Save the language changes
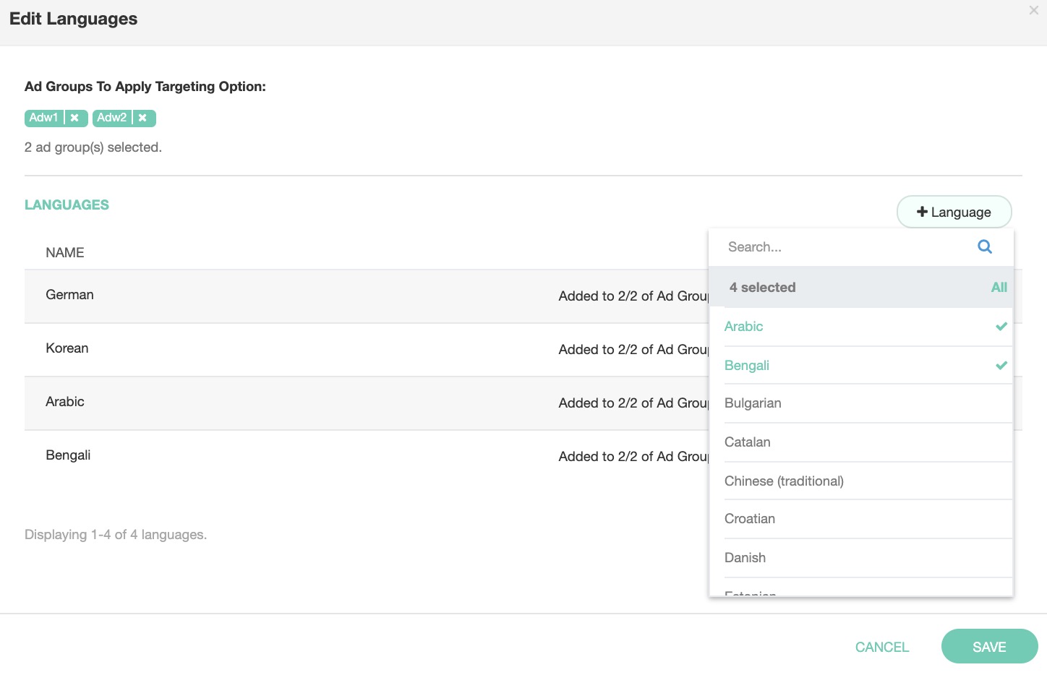 [x=988, y=647]
